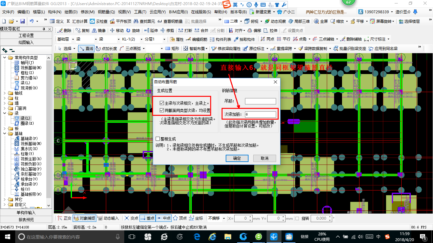Viewport: 433px width, 243px height.
Task: Check the 旋转 checkbox in status bar
Action: pyautogui.click(x=297, y=218)
